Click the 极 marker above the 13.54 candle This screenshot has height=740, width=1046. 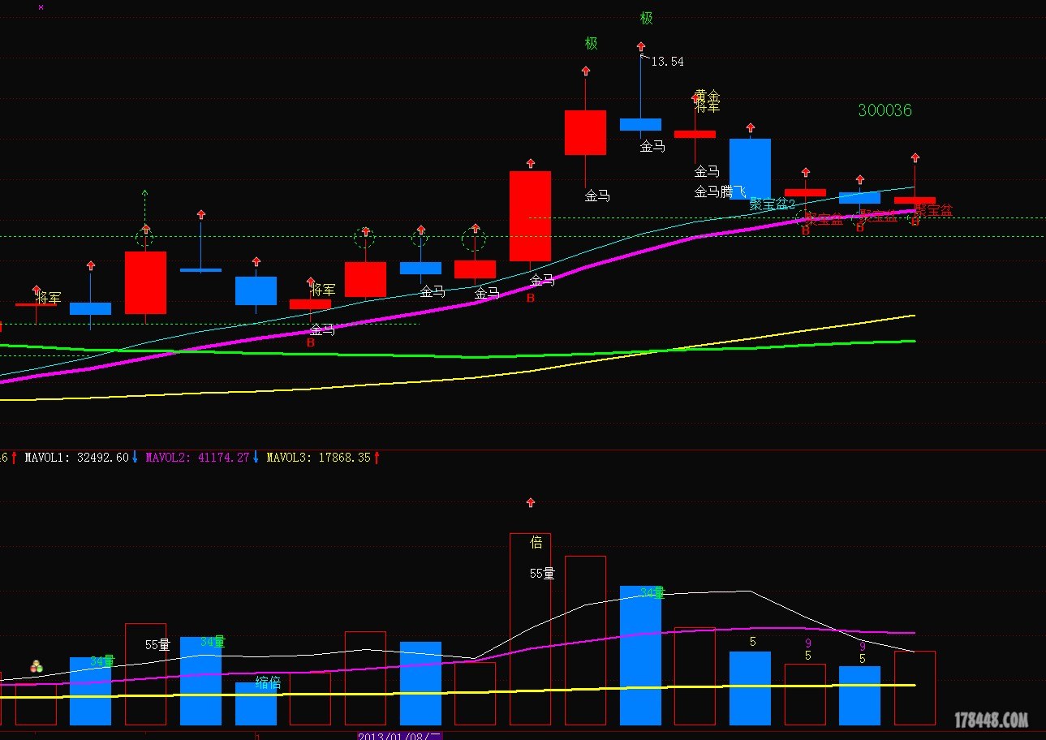coord(646,18)
